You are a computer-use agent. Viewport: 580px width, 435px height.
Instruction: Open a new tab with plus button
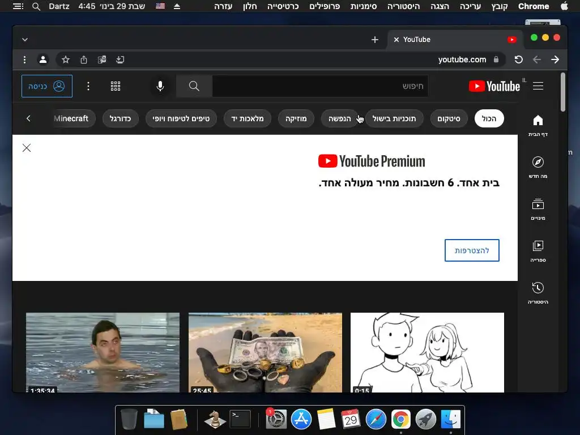click(375, 40)
